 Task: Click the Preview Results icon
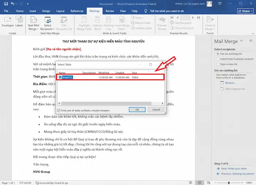click(162, 22)
